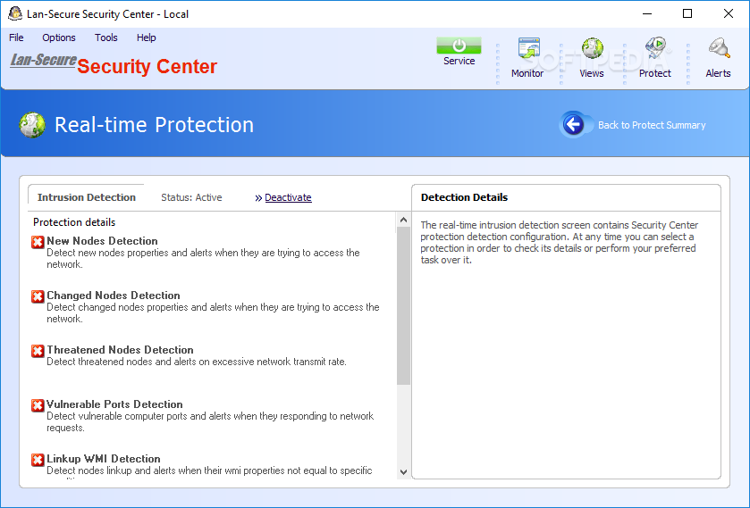Open the Help menu
The image size is (750, 508).
click(147, 37)
